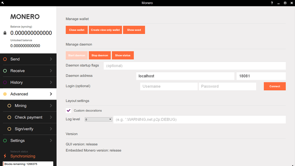
Task: Click the purple circle icon beside History
Action: coord(5,82)
